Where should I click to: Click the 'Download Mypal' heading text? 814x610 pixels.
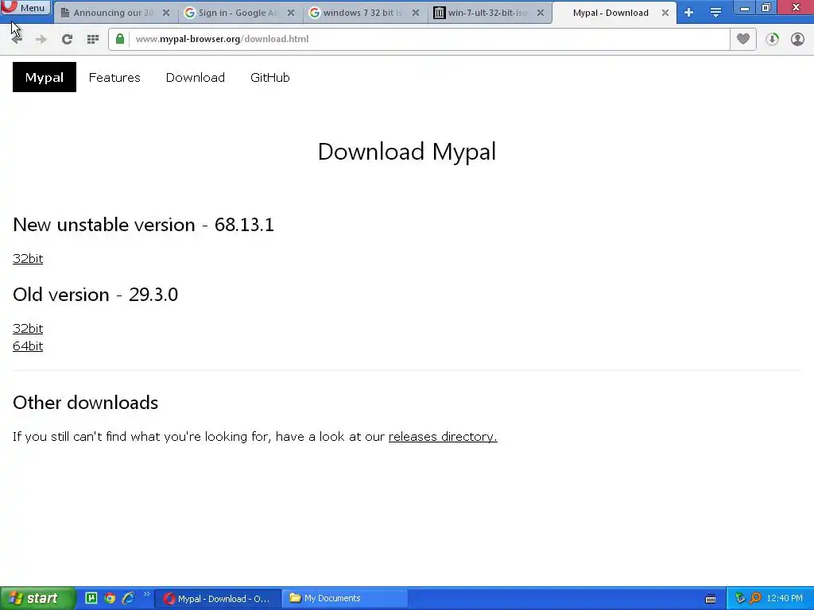click(x=407, y=152)
